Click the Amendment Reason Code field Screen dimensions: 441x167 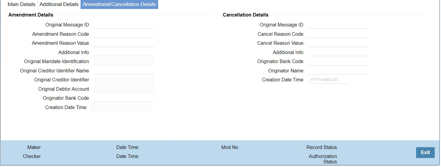click(x=124, y=34)
